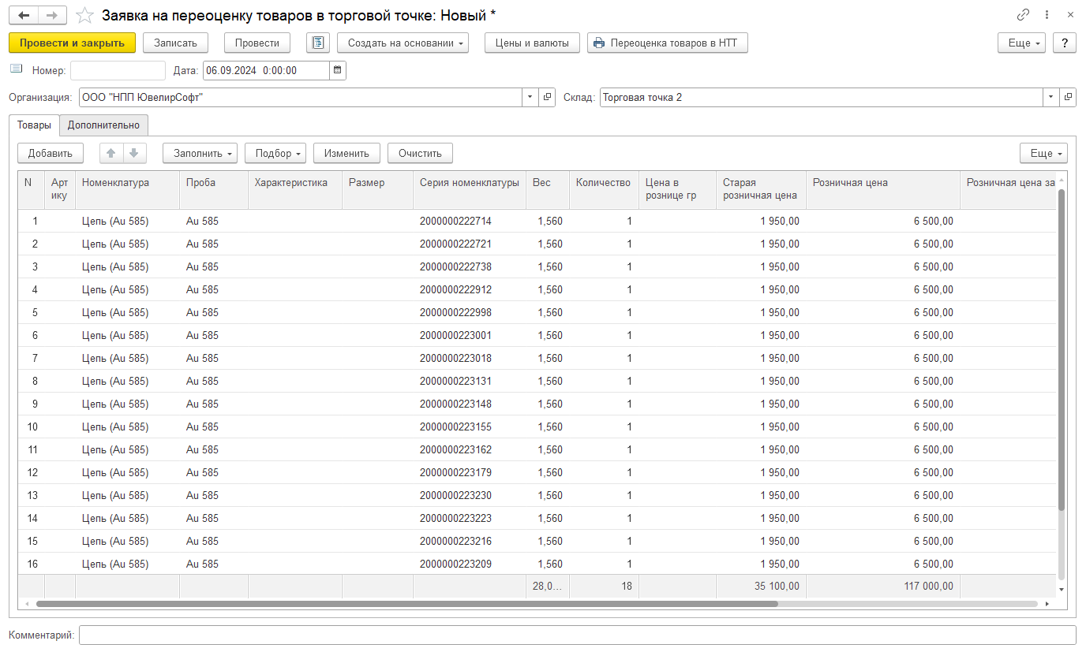Click the Количество column header
Image resolution: width=1086 pixels, height=652 pixels.
604,189
